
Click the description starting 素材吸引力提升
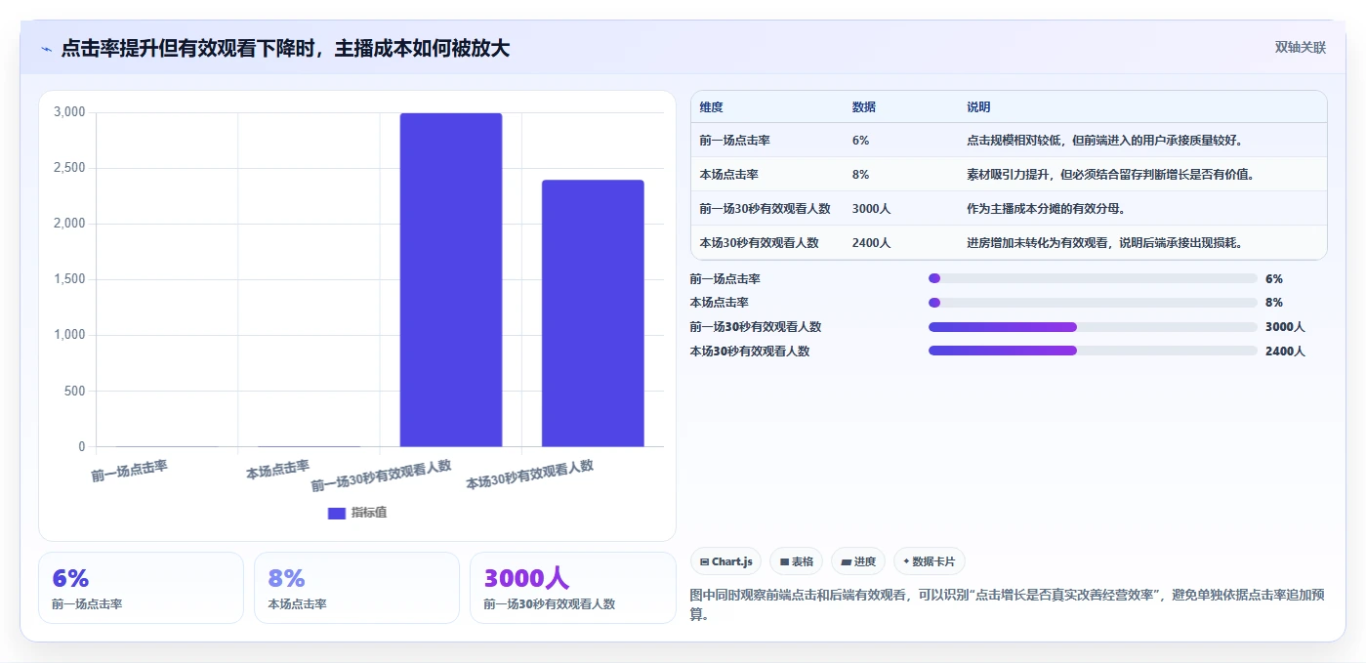1110,175
